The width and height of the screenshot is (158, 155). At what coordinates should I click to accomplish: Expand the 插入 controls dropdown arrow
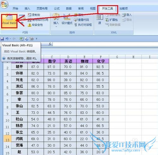click(x=56, y=27)
